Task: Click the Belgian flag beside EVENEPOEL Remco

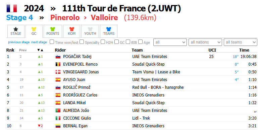Action: click(x=58, y=64)
